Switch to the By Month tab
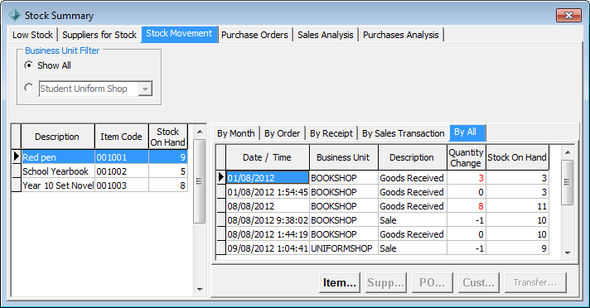 pyautogui.click(x=235, y=133)
